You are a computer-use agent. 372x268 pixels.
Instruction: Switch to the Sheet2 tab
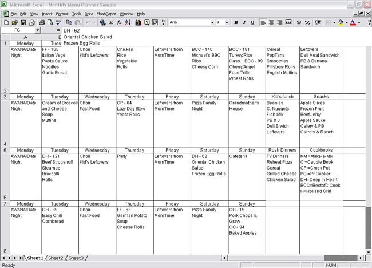56,258
